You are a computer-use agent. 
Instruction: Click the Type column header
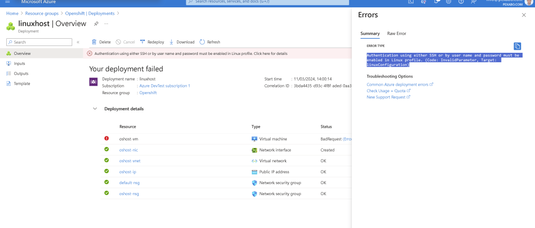(x=256, y=127)
